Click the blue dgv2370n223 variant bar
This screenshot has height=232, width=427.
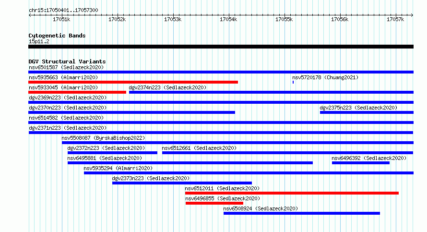click(x=131, y=112)
